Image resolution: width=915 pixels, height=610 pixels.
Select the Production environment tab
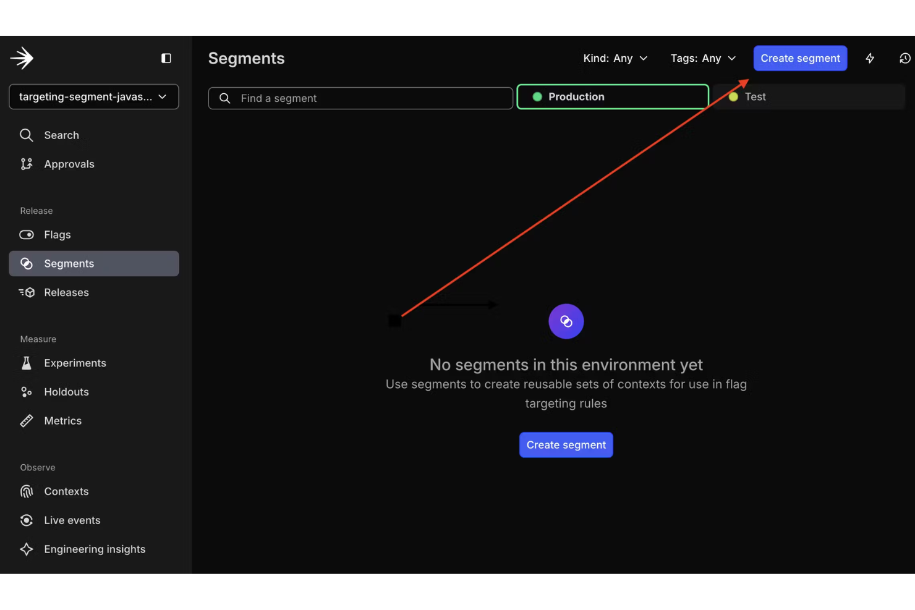(x=613, y=96)
